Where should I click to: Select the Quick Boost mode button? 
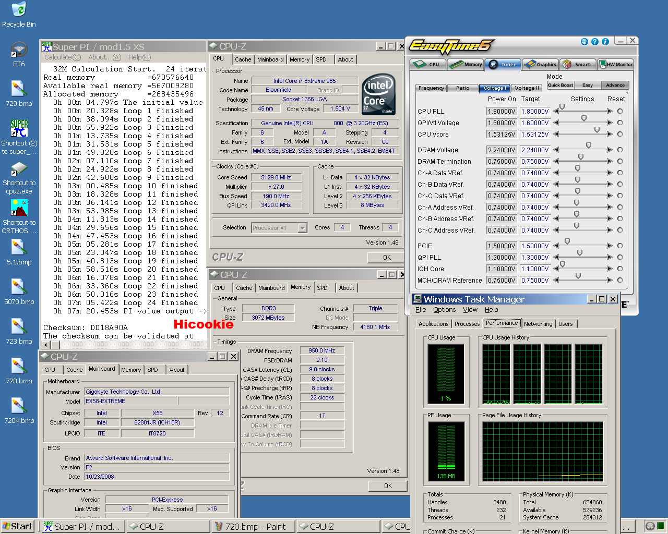pyautogui.click(x=560, y=85)
